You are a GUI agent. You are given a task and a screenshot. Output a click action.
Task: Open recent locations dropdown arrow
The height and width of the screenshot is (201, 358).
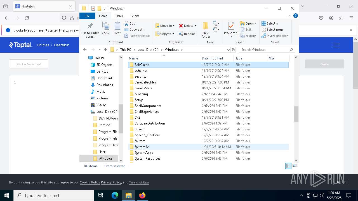point(100,50)
